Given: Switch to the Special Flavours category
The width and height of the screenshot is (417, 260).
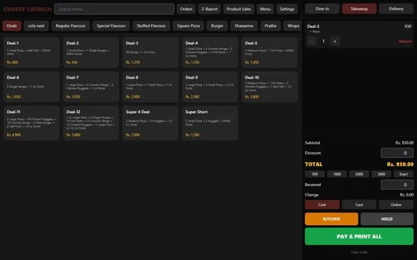Looking at the screenshot, I should point(111,26).
